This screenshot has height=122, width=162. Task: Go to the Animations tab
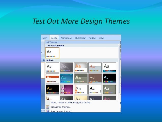click(x=66, y=38)
